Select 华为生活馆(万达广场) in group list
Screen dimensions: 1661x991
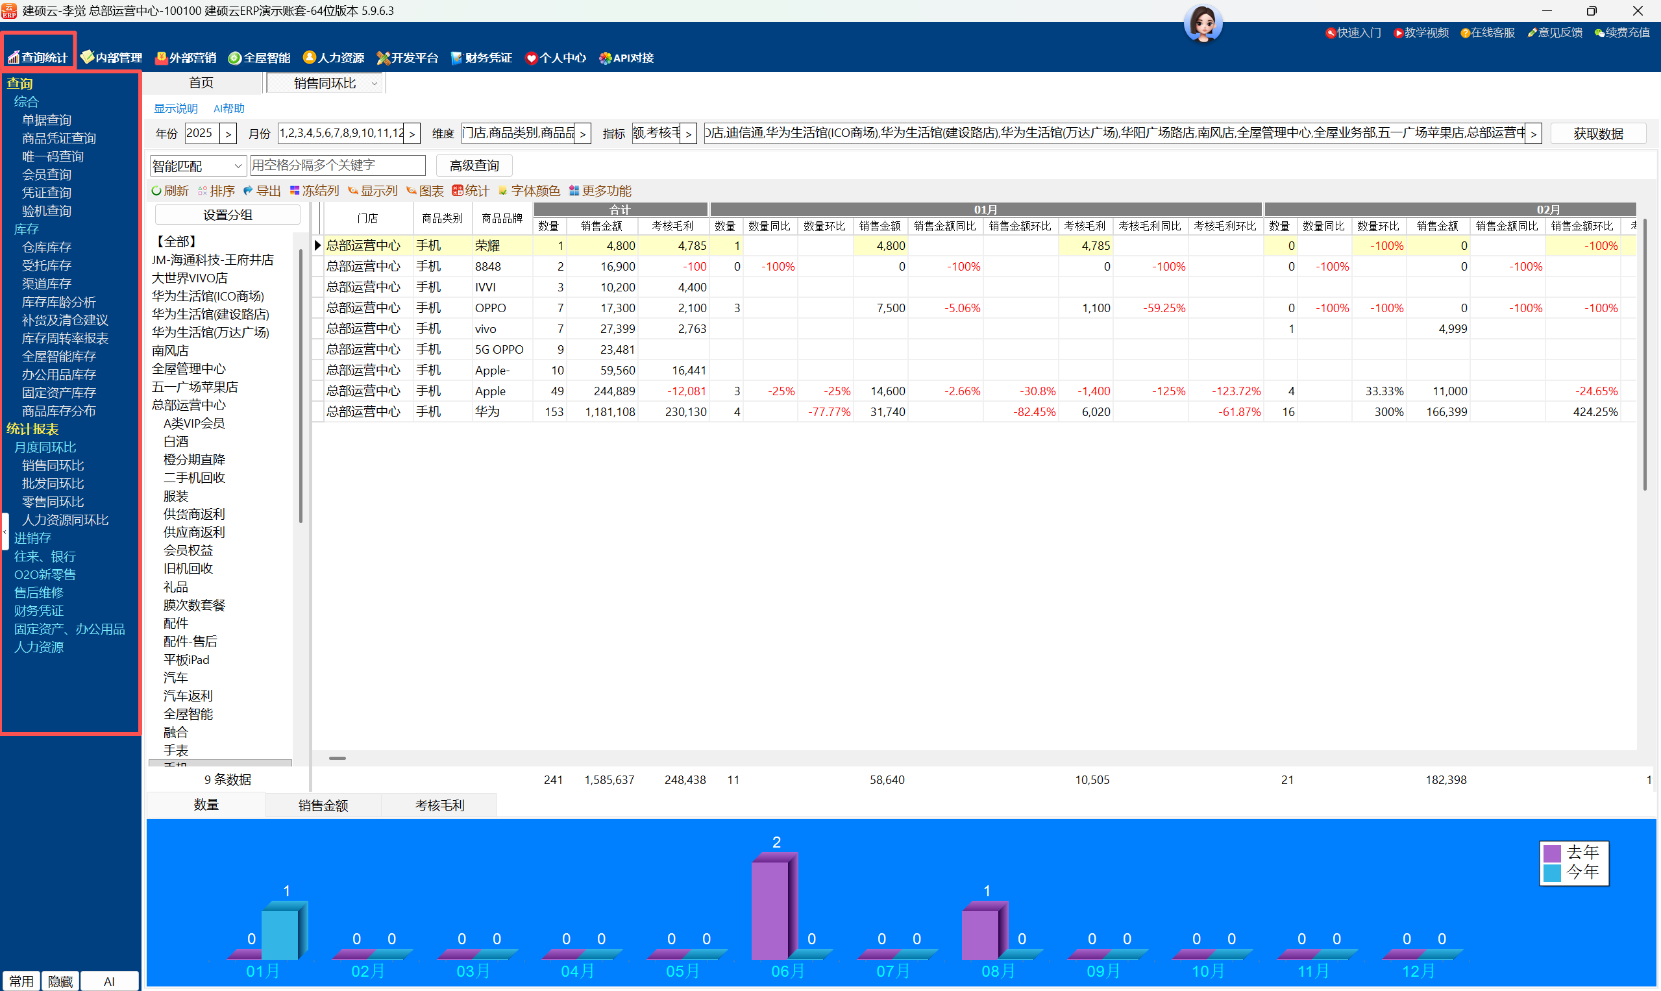[210, 332]
